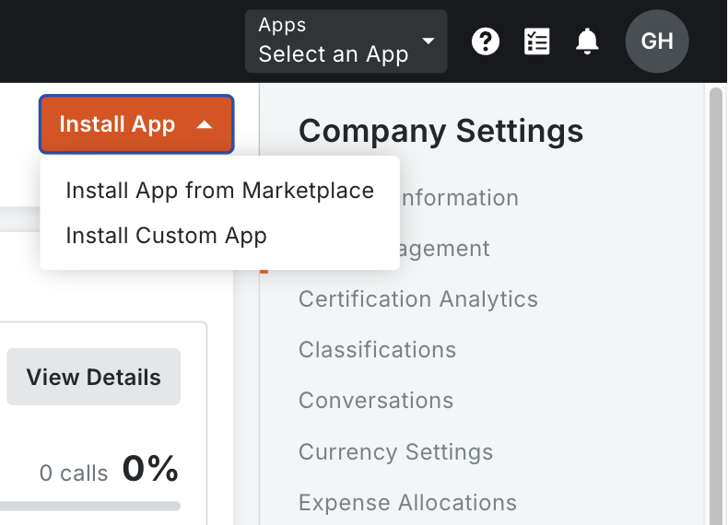Screen dimensions: 728x525
Task: Open Expense Allocations settings
Action: 407,502
